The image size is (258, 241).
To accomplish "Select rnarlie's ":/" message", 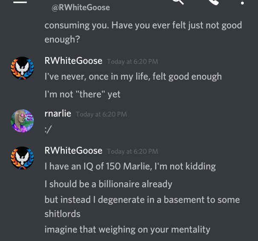I will [x=48, y=129].
